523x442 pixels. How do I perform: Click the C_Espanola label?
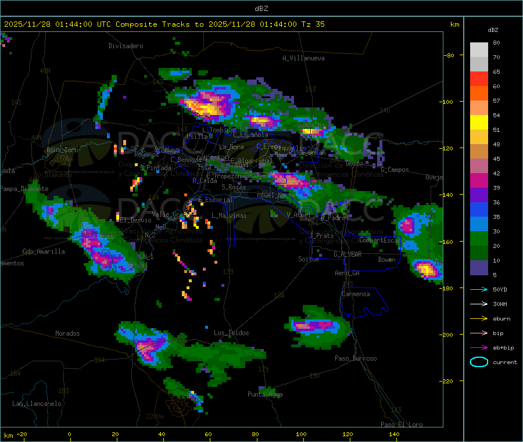click(x=250, y=135)
